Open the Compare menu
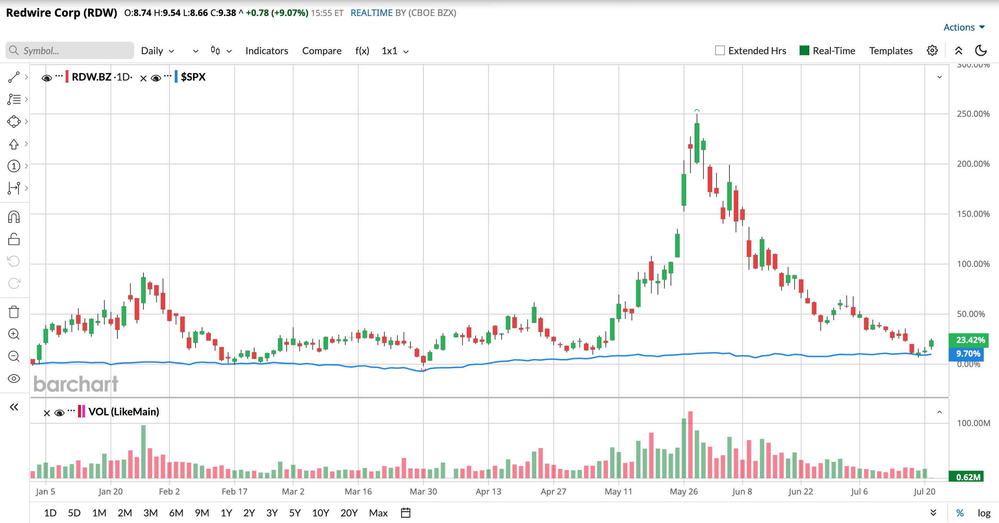Image resolution: width=999 pixels, height=523 pixels. click(x=322, y=50)
